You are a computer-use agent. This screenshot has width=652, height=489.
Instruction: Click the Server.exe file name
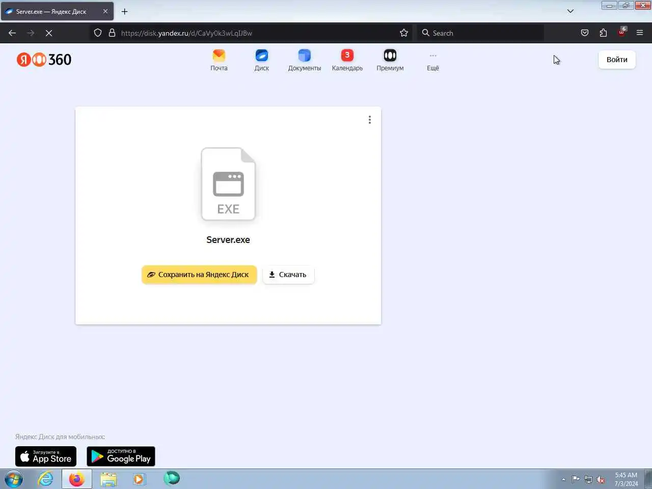point(228,240)
